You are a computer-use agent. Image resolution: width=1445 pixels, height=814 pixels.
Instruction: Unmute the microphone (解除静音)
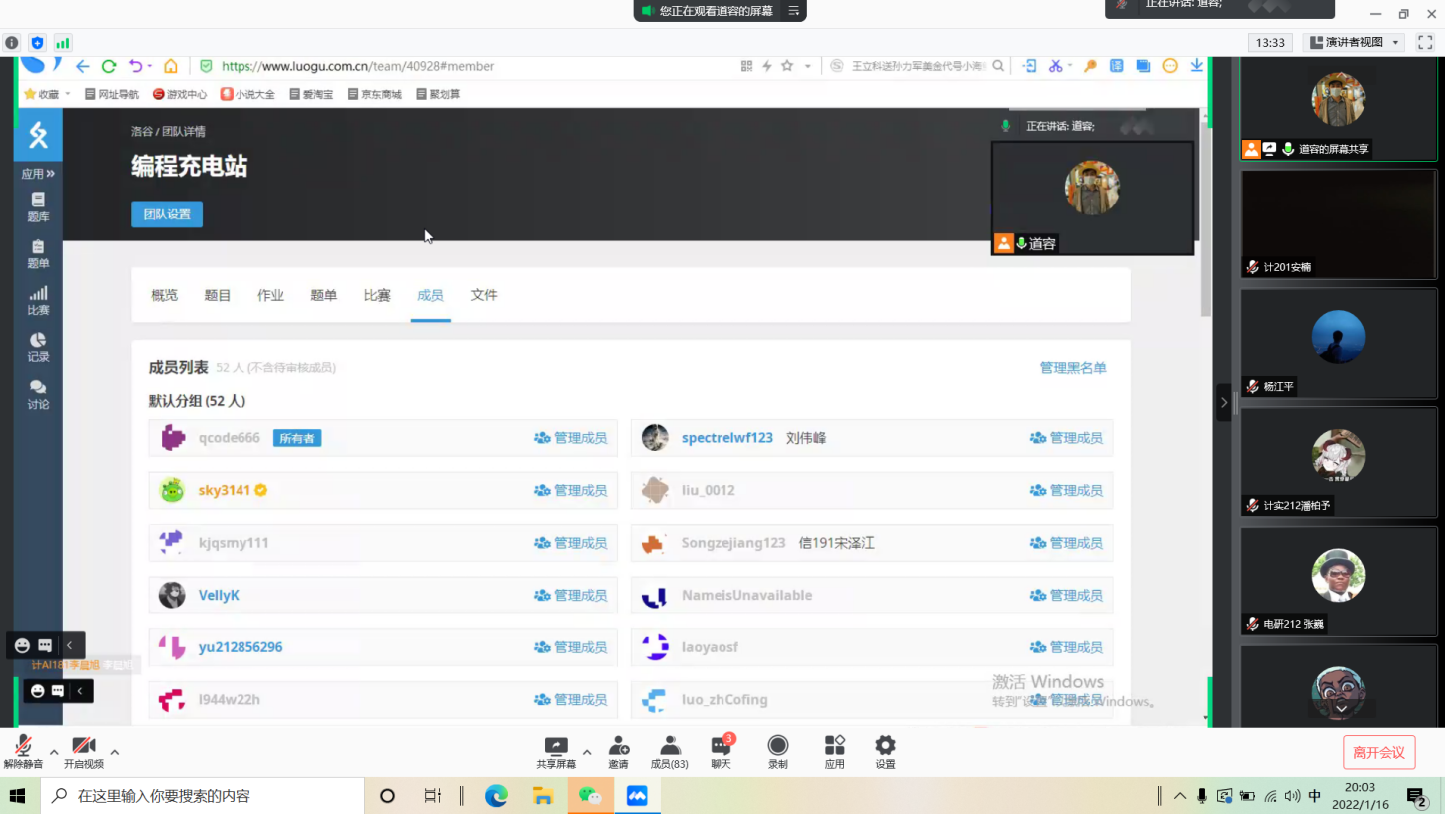(x=23, y=752)
